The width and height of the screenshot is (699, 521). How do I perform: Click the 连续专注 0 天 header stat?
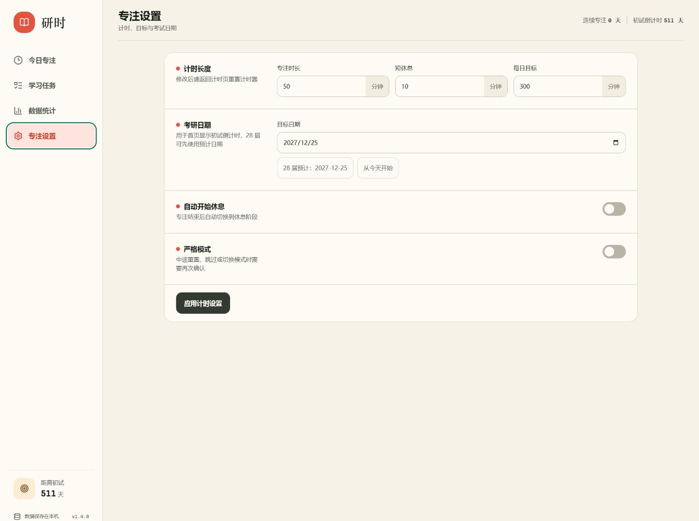[x=602, y=20]
